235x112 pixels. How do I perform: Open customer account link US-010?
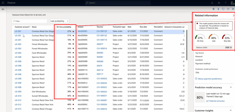point(18,96)
